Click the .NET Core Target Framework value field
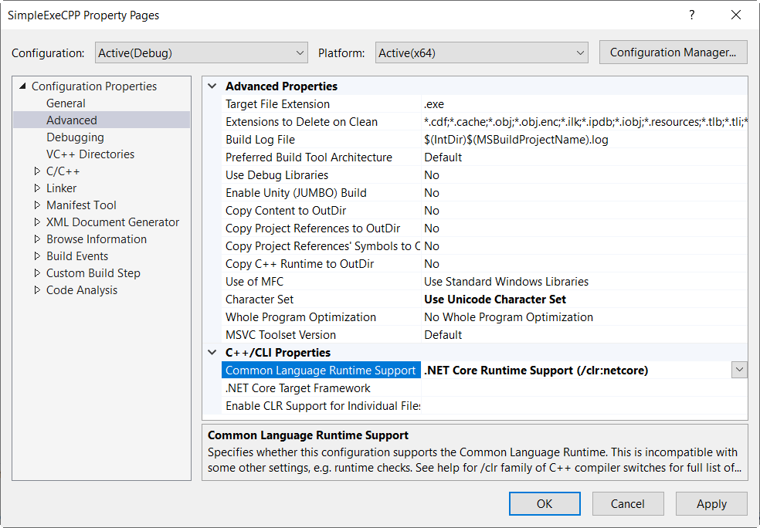The image size is (760, 528). 583,388
